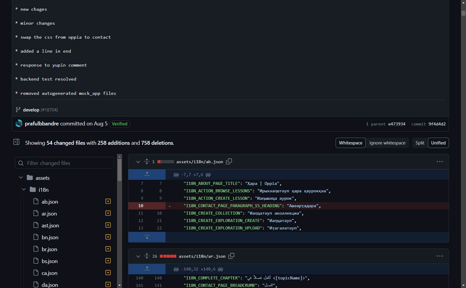Click modified indicator beside ca.json
This screenshot has height=288, width=466.
coord(108,273)
